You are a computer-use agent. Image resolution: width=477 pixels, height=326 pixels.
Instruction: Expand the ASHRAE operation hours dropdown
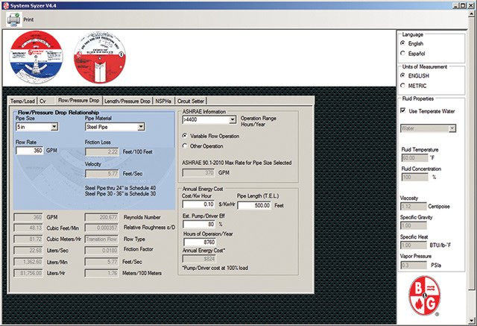233,119
